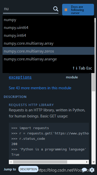
Task: Choose 'numpy.core.multiarray.arange' suggestion
Action: pos(48,59)
